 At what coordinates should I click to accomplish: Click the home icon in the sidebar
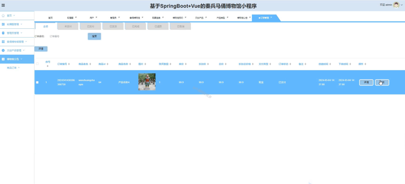tap(3, 16)
